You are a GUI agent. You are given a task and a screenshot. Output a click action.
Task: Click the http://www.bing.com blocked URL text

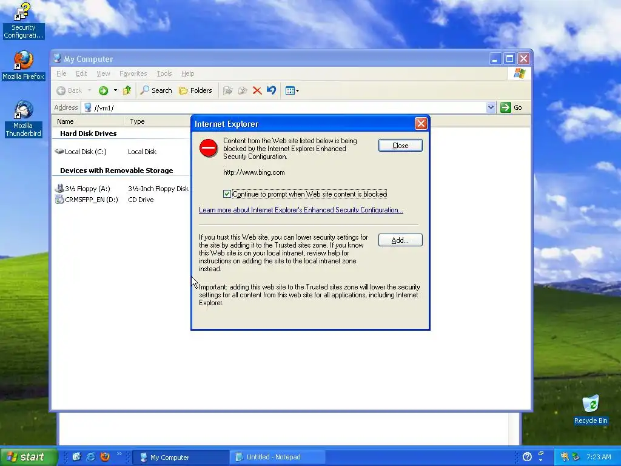tap(254, 172)
